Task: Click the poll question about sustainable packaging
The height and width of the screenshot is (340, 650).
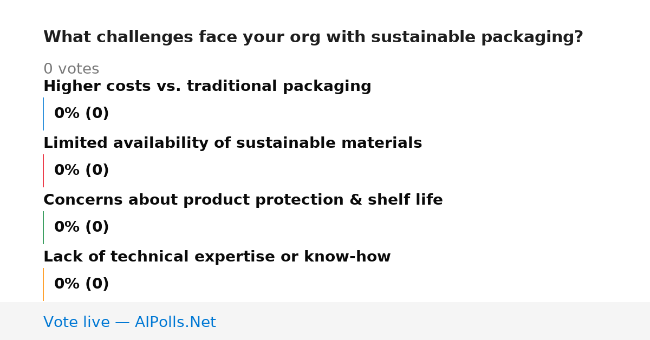Action: (313, 37)
